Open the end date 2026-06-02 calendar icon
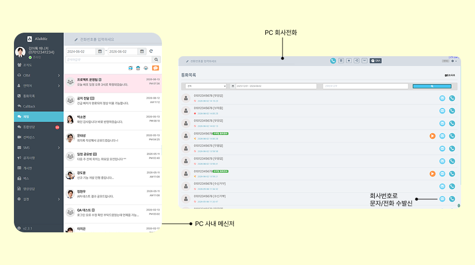Screen dimensions: 475x265 pos(142,51)
